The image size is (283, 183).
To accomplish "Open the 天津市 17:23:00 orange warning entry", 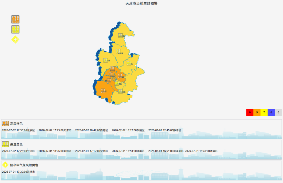I will coord(55,130).
